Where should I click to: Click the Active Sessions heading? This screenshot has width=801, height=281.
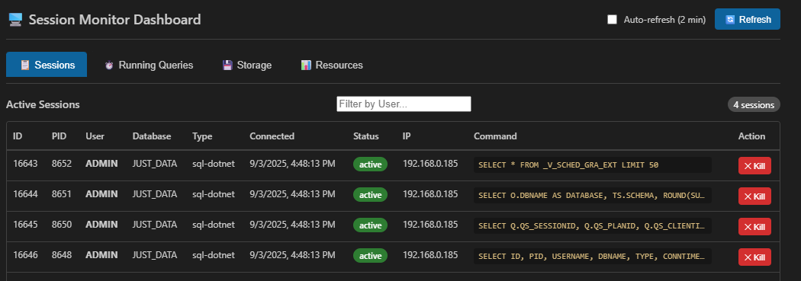click(43, 104)
